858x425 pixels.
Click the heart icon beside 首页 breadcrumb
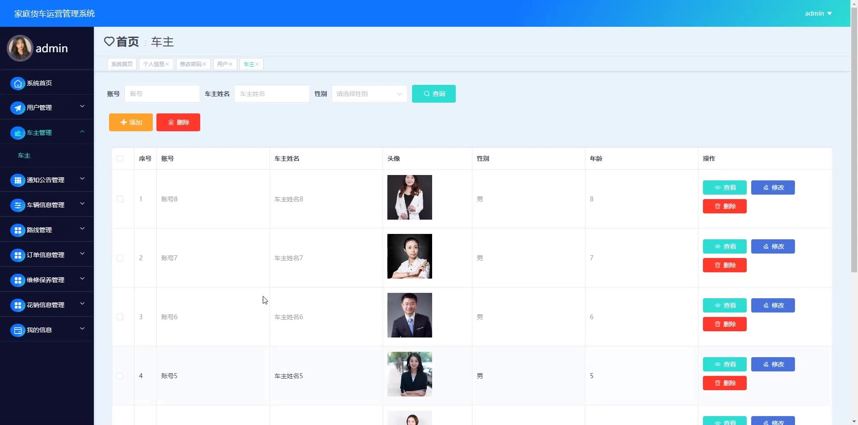click(x=109, y=42)
